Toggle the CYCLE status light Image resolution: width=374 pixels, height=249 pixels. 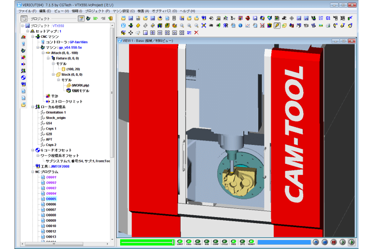(x=224, y=242)
